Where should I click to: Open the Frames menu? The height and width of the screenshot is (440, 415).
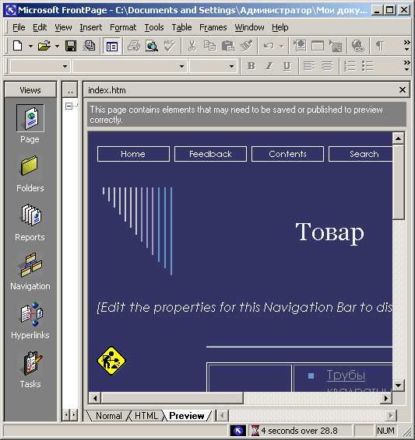coord(213,27)
